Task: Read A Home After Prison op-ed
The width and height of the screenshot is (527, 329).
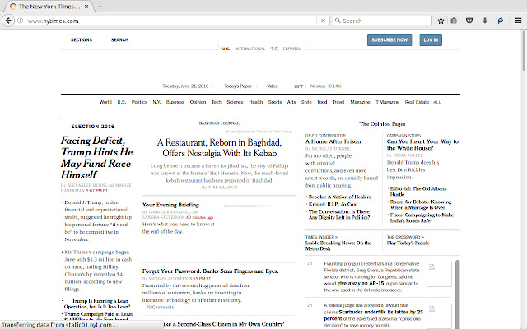Action: coord(333,141)
